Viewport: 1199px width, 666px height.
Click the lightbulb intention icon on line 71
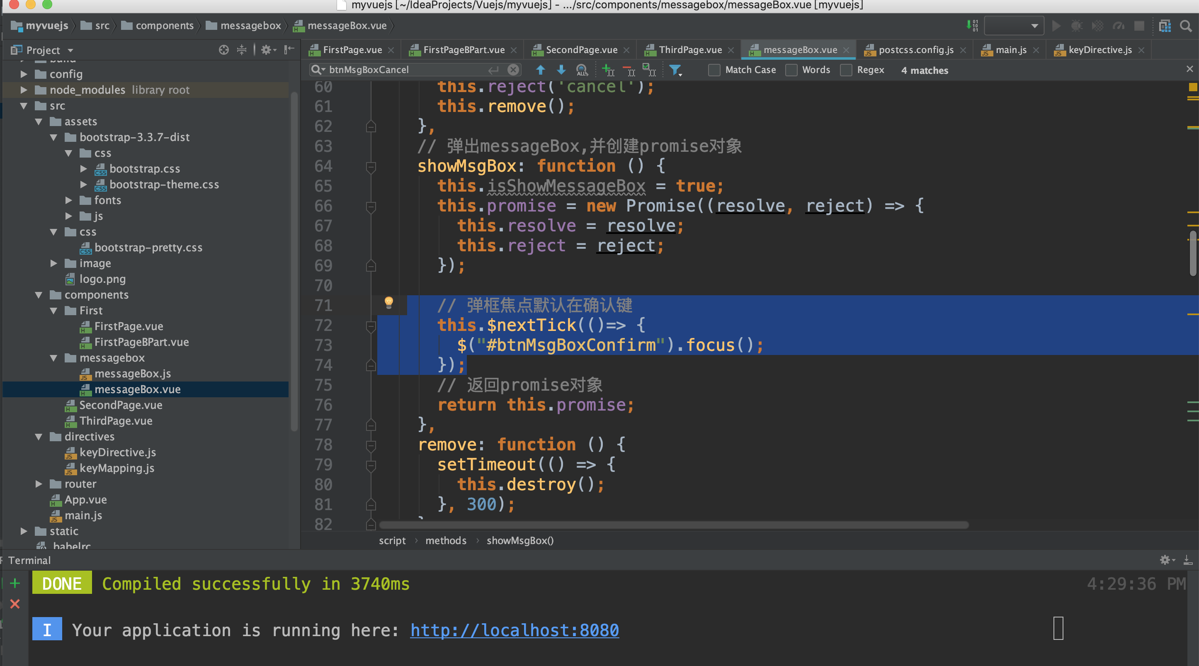click(388, 302)
